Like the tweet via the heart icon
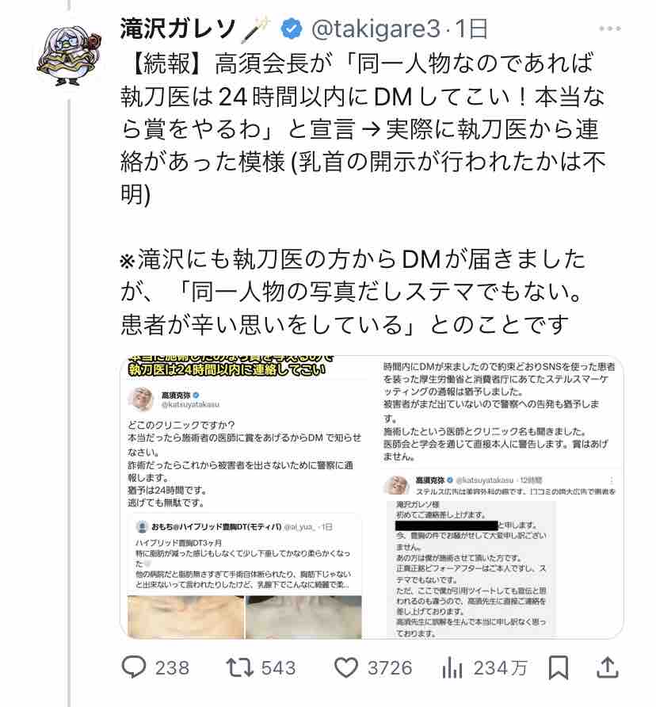Image resolution: width=656 pixels, height=707 pixels. point(345,668)
